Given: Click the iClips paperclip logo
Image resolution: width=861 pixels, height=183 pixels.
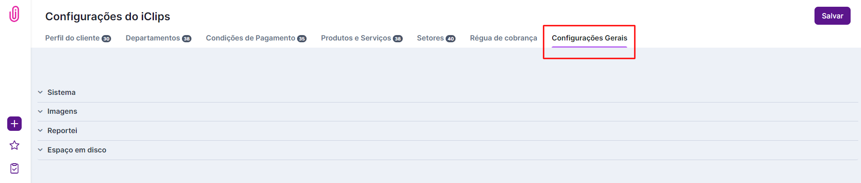Looking at the screenshot, I should point(14,14).
